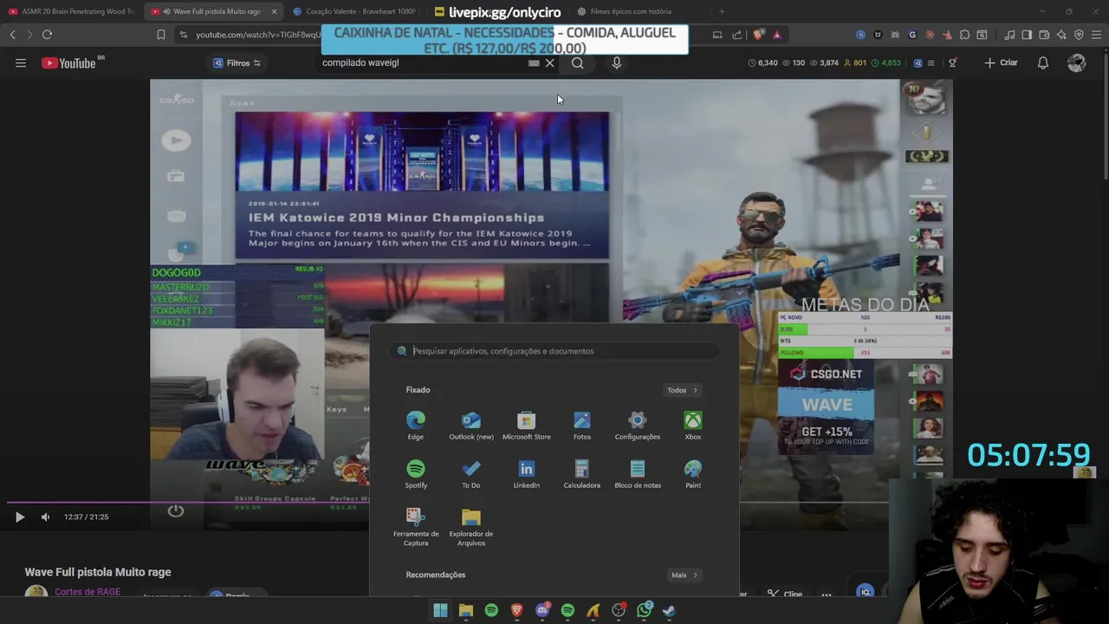Click the Windows Start button on taskbar
Screen dimensions: 1109x624
pyautogui.click(x=440, y=610)
